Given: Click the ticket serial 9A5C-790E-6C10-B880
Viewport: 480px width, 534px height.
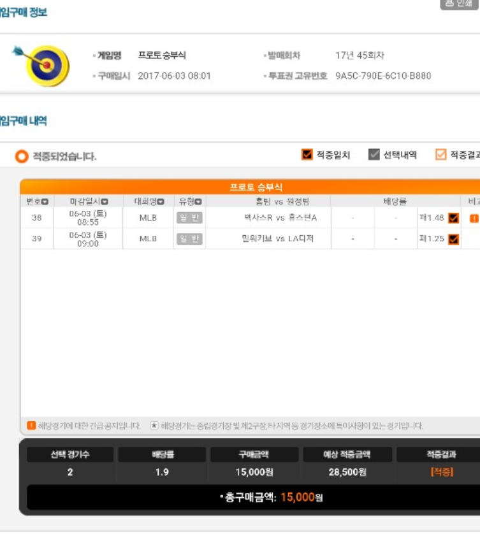Looking at the screenshot, I should pos(383,76).
